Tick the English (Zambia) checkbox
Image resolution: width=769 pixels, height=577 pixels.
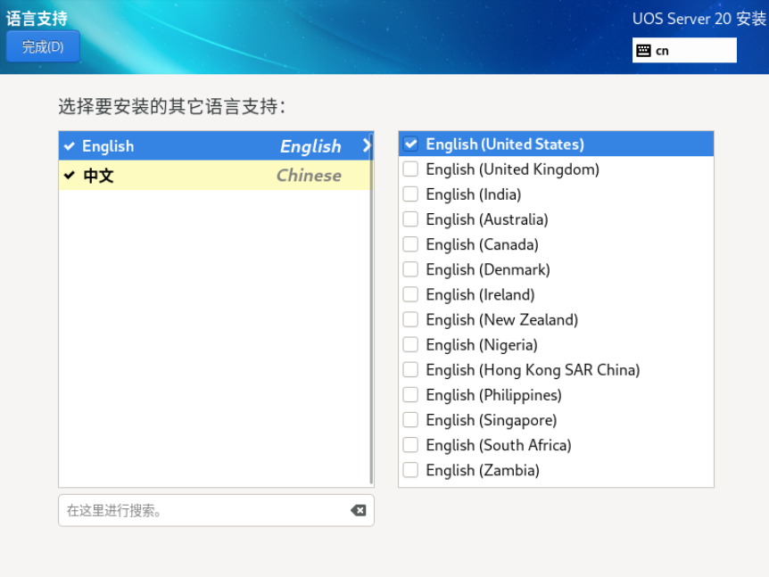tap(410, 470)
